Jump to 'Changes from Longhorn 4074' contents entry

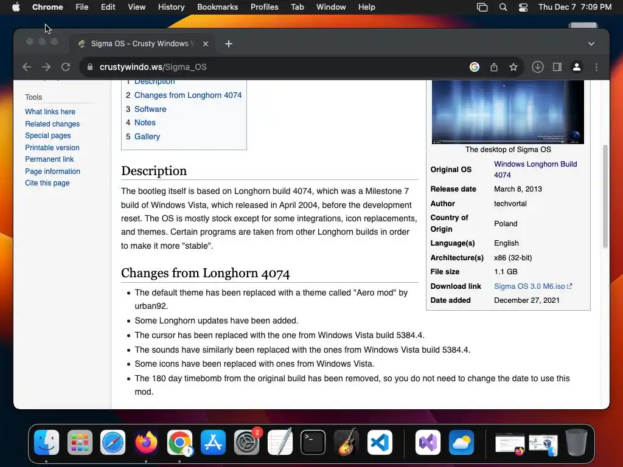(x=188, y=95)
